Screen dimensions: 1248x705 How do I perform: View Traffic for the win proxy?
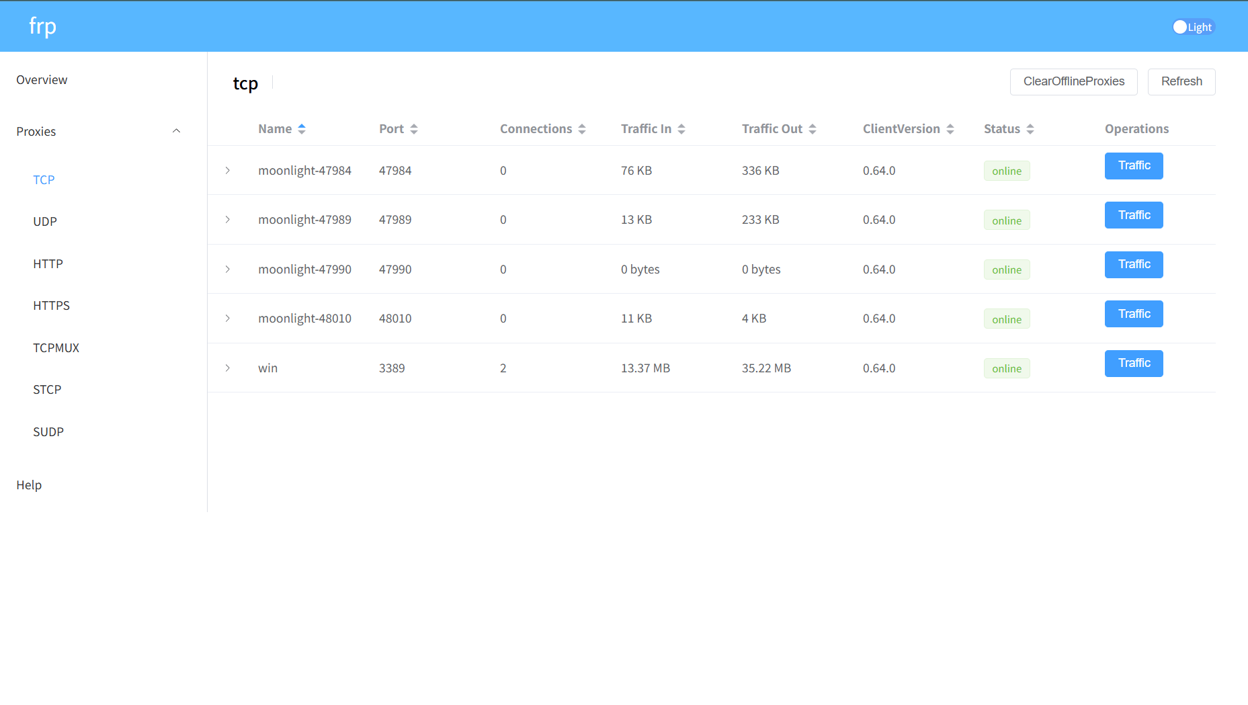[x=1133, y=364]
